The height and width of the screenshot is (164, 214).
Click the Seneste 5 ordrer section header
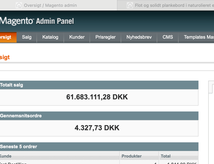coord(99,147)
